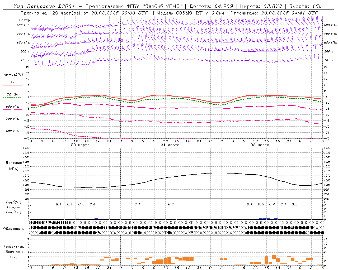Click the 700 гПа temperature legend entry
Screen dimensions: 338x270
[12, 119]
